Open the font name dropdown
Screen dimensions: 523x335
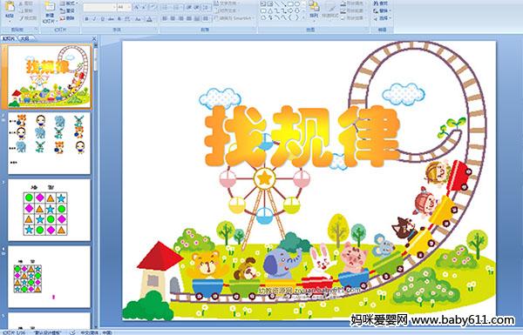coord(114,7)
